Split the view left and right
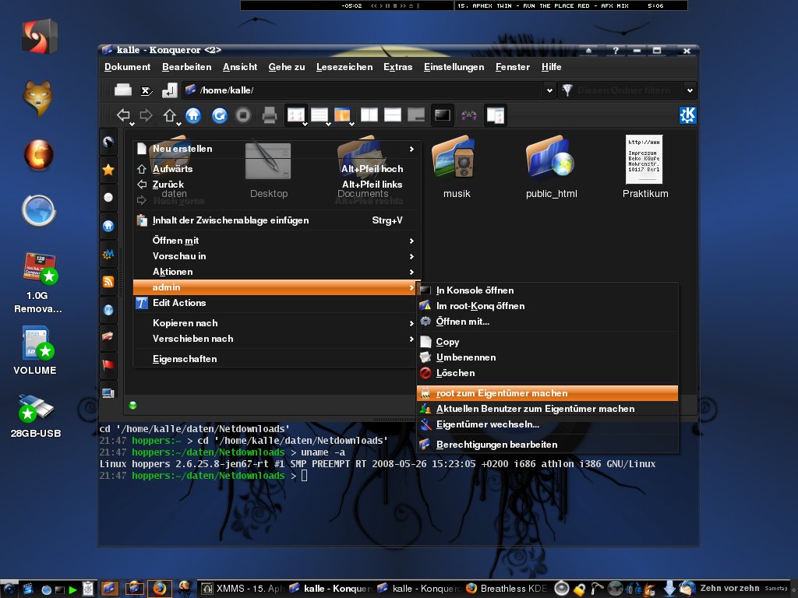The width and height of the screenshot is (798, 598). [x=369, y=115]
